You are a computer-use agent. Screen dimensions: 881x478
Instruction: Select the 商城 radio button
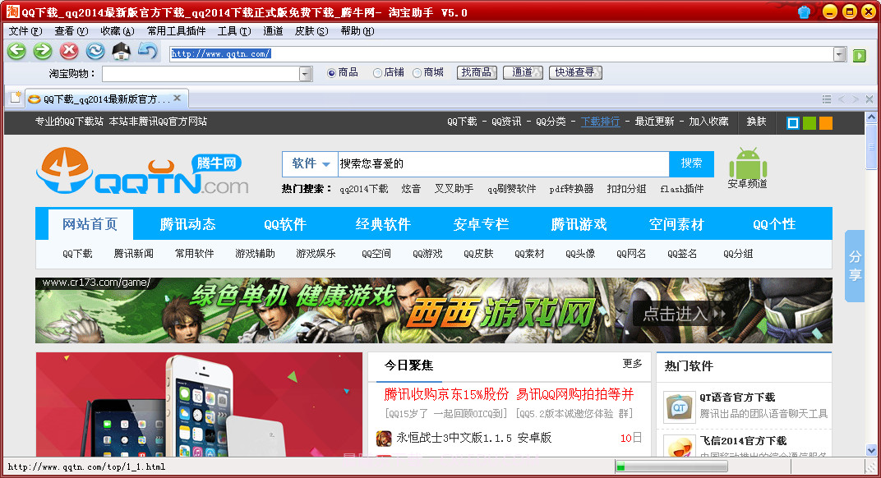point(417,71)
